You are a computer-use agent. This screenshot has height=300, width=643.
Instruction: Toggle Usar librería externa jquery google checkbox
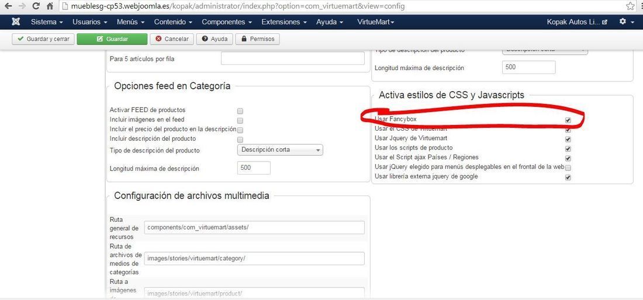568,177
